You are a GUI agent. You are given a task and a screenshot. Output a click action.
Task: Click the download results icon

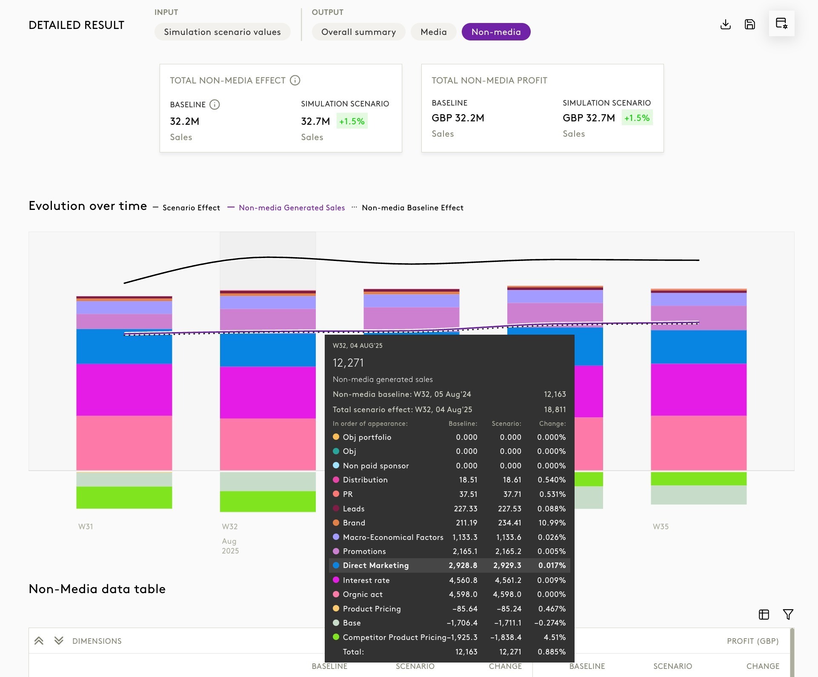coord(726,25)
